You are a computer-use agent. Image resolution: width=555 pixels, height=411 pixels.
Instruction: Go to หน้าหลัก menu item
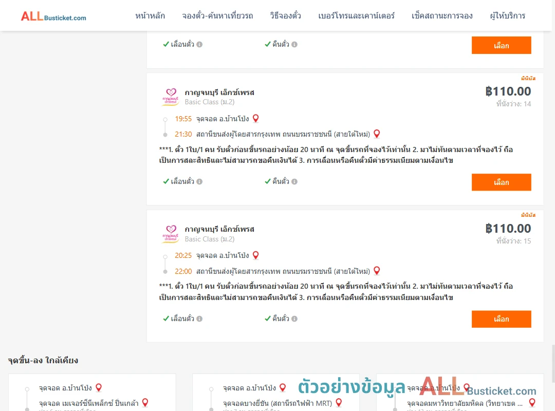click(x=150, y=16)
